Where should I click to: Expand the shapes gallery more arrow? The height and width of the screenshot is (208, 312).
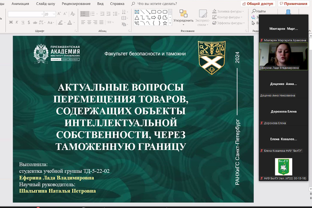pos(170,23)
